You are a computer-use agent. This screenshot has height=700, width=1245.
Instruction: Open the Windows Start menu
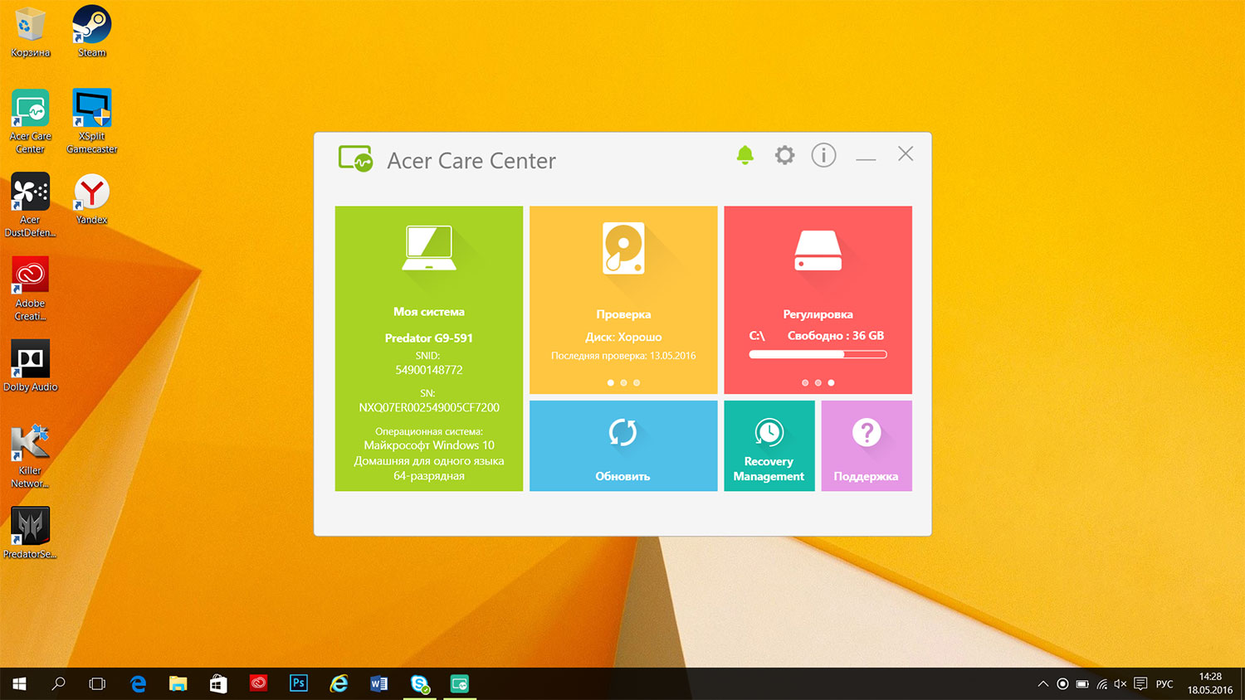pyautogui.click(x=19, y=684)
